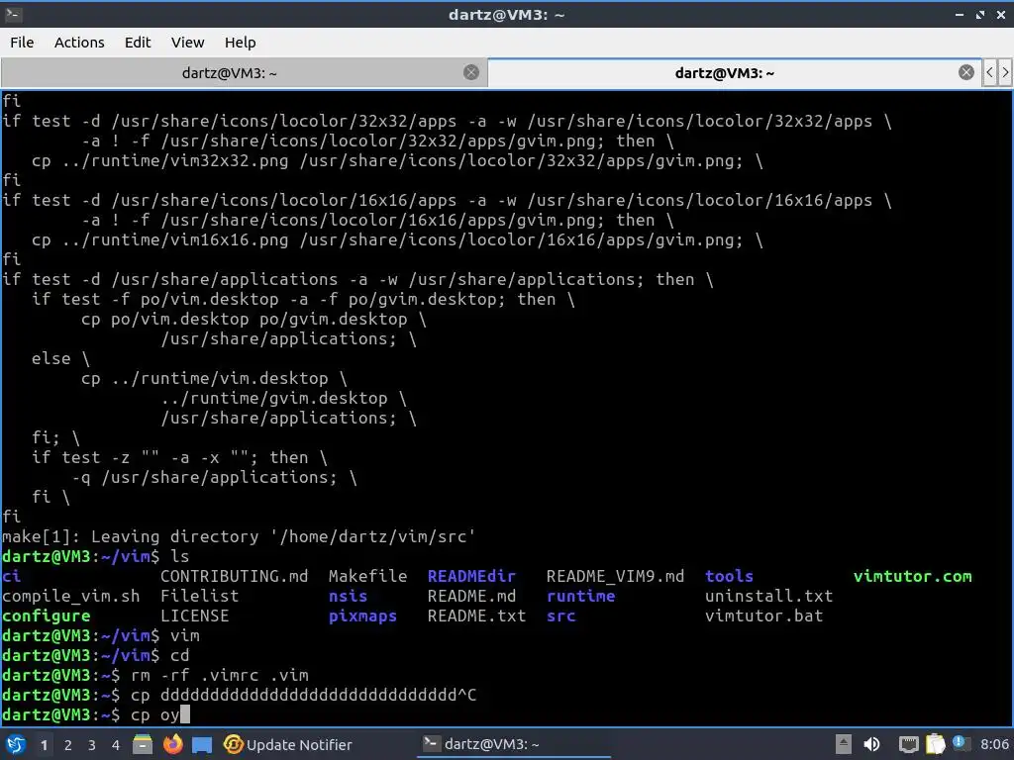This screenshot has height=760, width=1014.
Task: Switch to workspace 1
Action: (44, 745)
